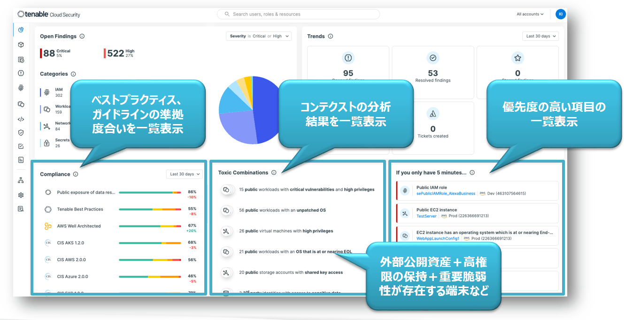Select the compliance shield icon in the sidebar
Screen dimensions: 633x320
pyautogui.click(x=21, y=133)
